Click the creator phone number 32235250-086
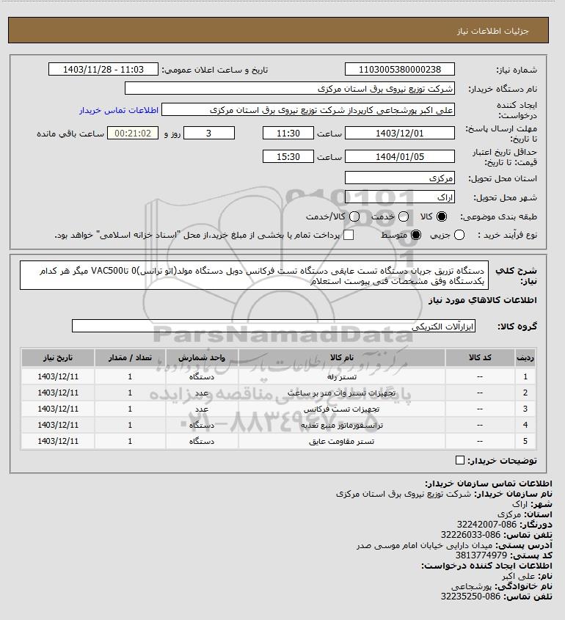The height and width of the screenshot is (620, 565). pos(470,597)
